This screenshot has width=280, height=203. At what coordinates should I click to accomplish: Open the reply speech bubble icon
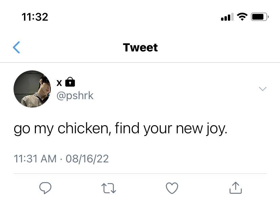point(45,188)
